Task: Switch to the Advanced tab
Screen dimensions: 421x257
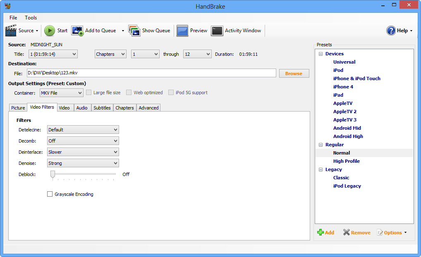Action: coord(148,108)
